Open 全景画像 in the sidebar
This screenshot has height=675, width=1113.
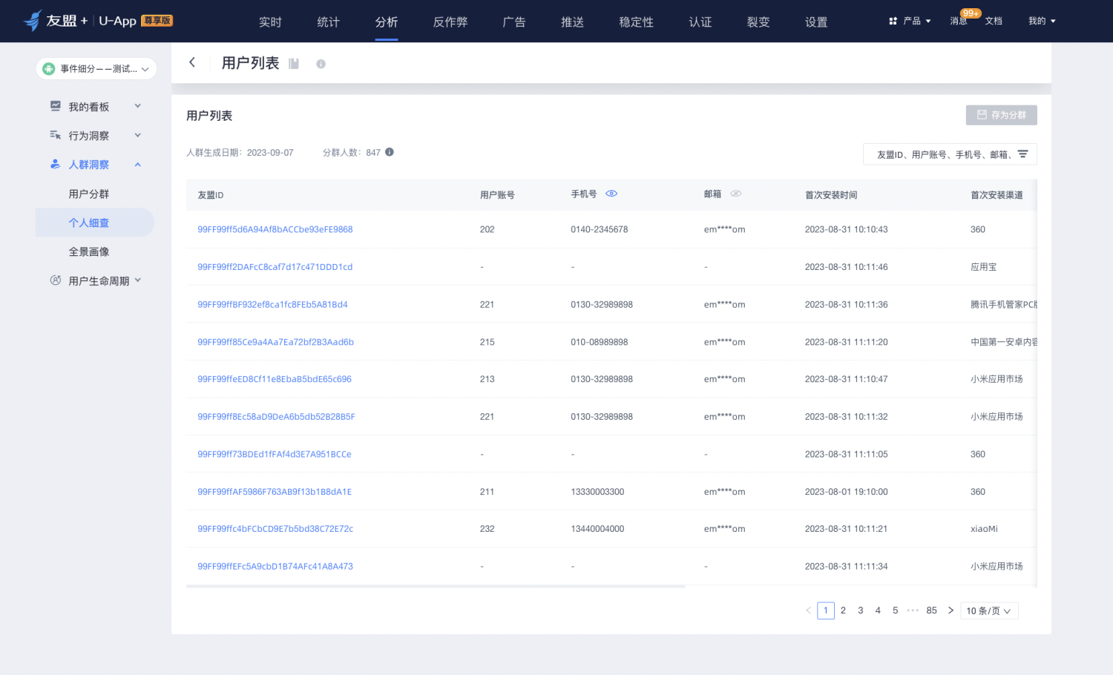pos(89,251)
